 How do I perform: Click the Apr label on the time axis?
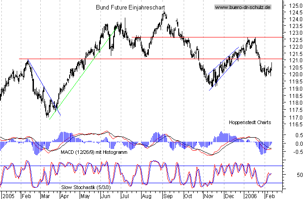[x=66, y=195]
